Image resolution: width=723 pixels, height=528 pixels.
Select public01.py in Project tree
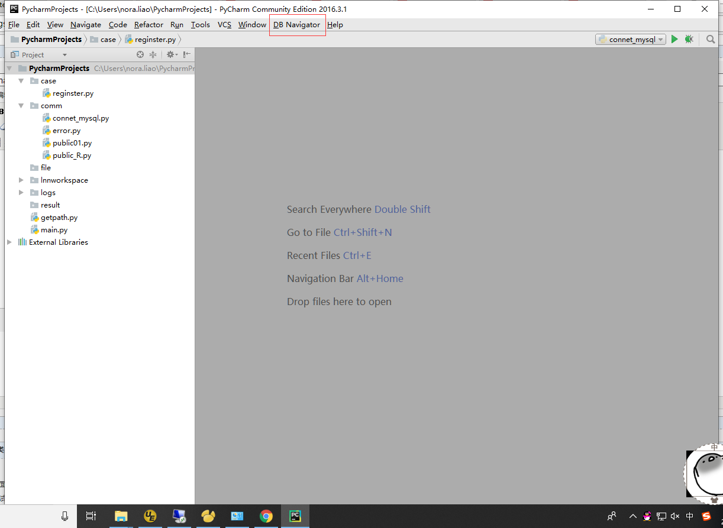[x=67, y=143]
